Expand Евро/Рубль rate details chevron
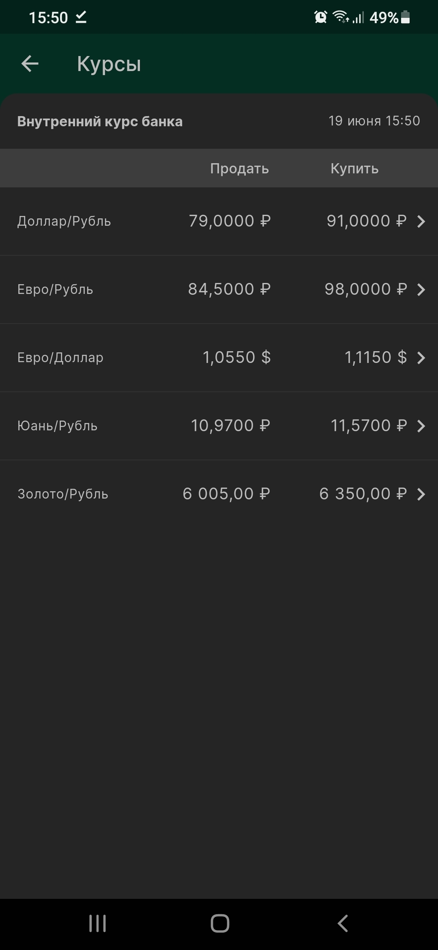The width and height of the screenshot is (438, 950). click(421, 289)
